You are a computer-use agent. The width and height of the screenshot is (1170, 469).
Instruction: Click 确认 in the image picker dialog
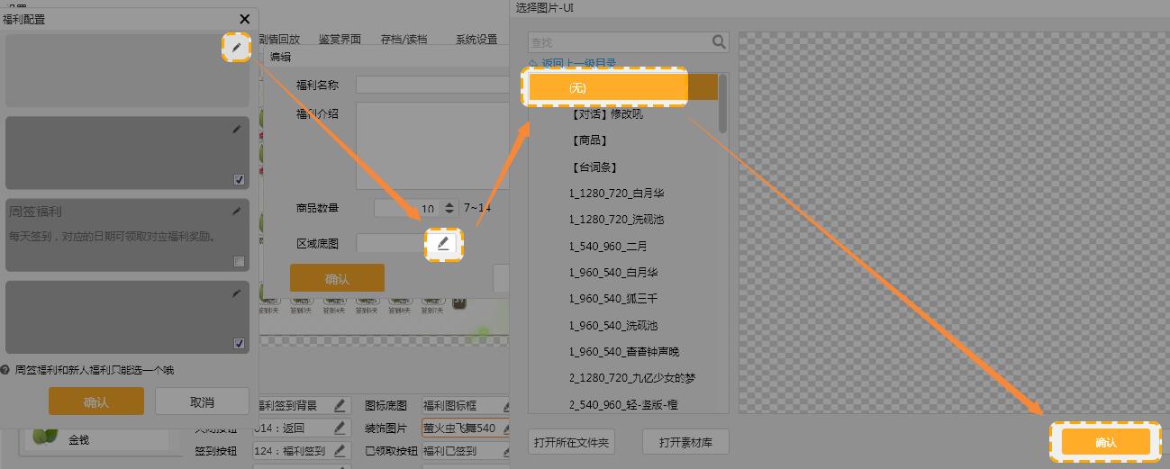tap(1105, 442)
